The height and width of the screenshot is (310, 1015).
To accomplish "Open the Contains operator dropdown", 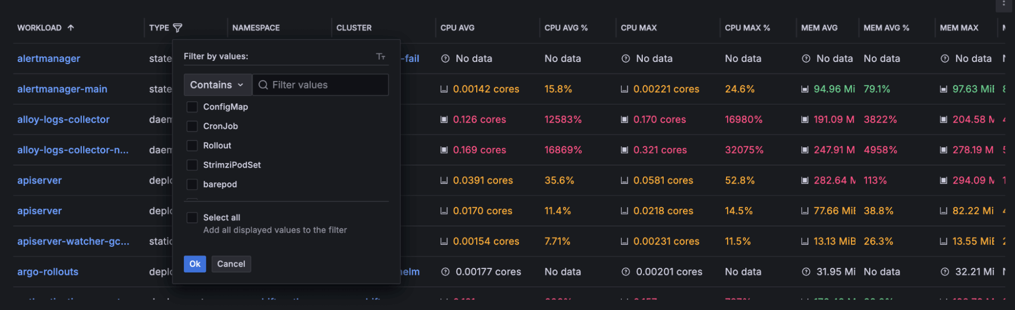I will click(217, 85).
